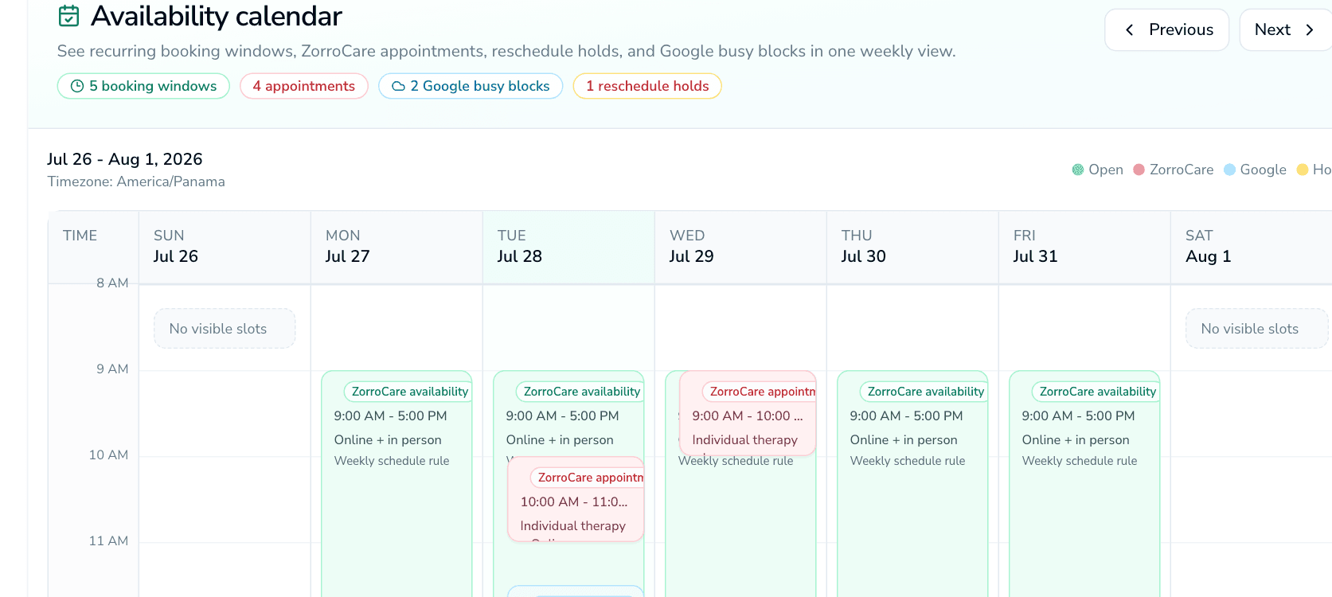1332x597 pixels.
Task: Click the 'ZorroCare availability' tag on Monday
Action: pyautogui.click(x=408, y=392)
